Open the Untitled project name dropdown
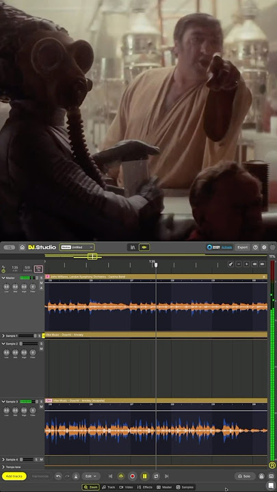 coord(77,247)
